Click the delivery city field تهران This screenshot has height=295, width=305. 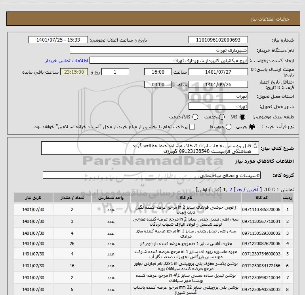pyautogui.click(x=218, y=107)
